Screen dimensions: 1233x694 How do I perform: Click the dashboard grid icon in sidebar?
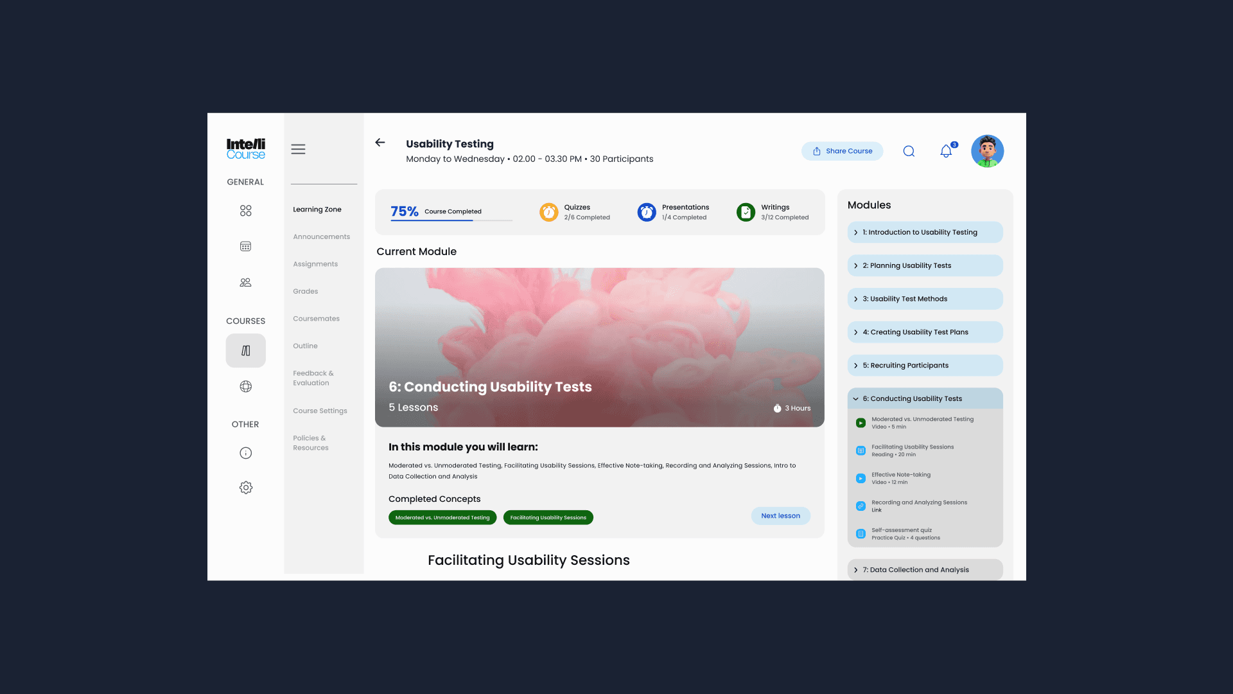(x=245, y=211)
